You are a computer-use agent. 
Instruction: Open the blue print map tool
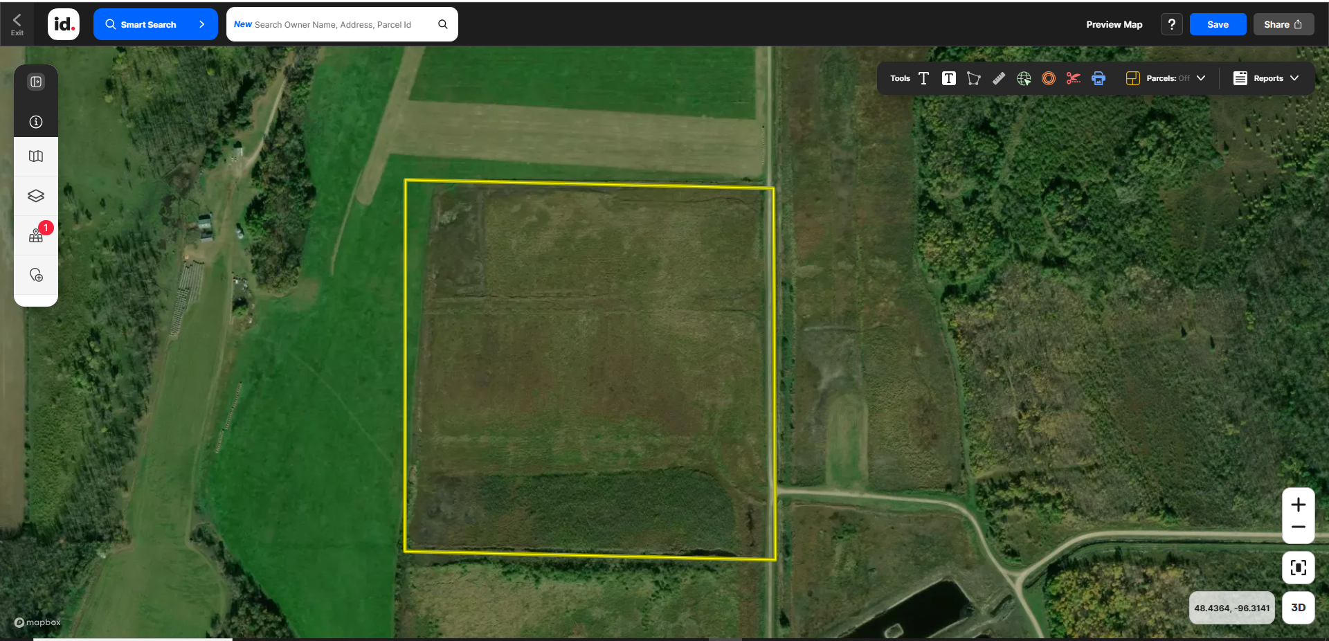(x=1099, y=78)
